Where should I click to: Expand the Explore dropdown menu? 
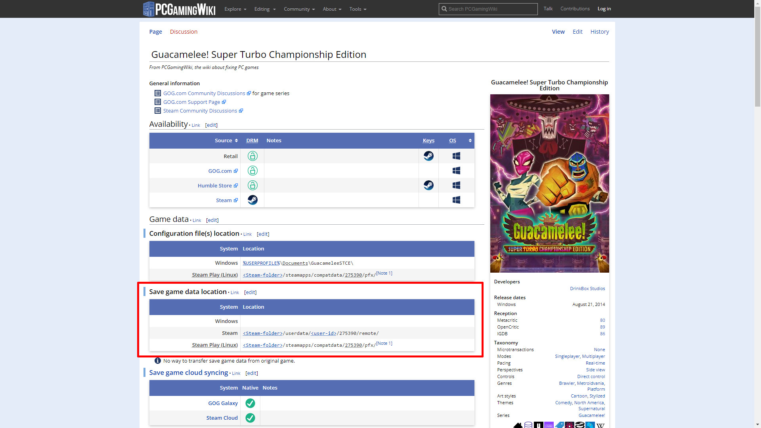click(235, 9)
